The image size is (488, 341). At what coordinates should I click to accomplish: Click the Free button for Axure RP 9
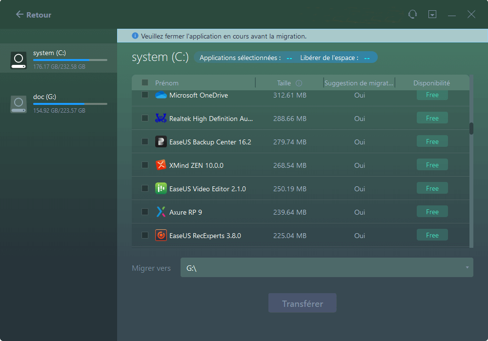[x=432, y=212]
